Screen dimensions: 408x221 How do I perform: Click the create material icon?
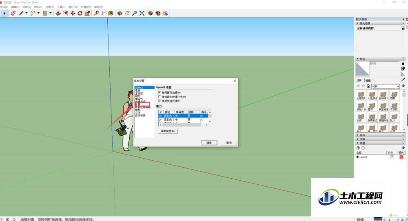click(403, 69)
